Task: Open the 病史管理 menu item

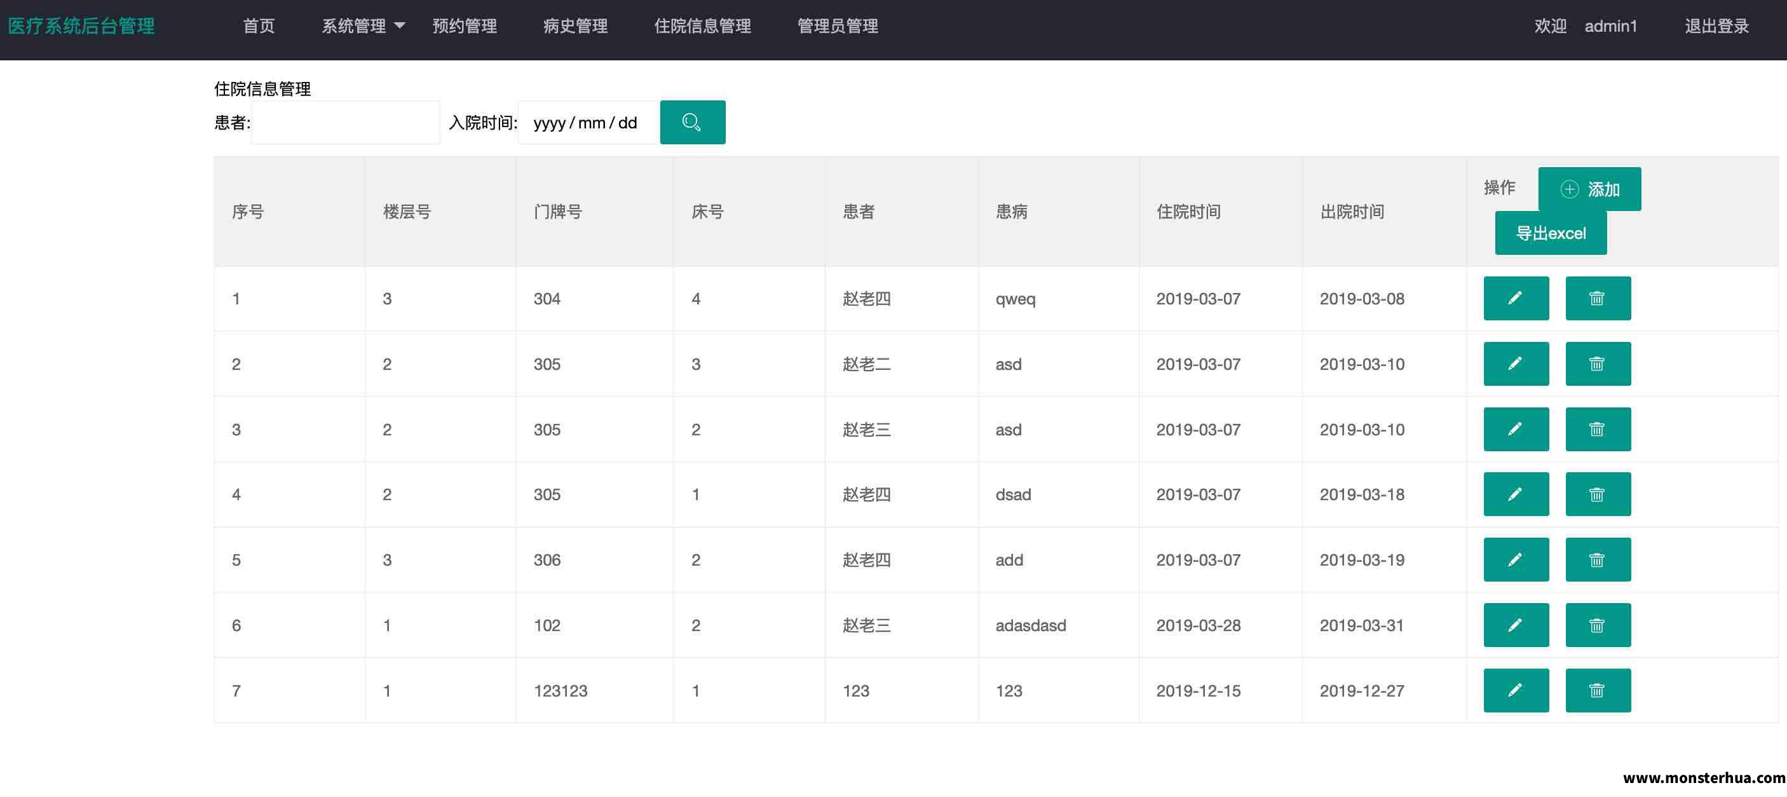Action: (x=575, y=26)
